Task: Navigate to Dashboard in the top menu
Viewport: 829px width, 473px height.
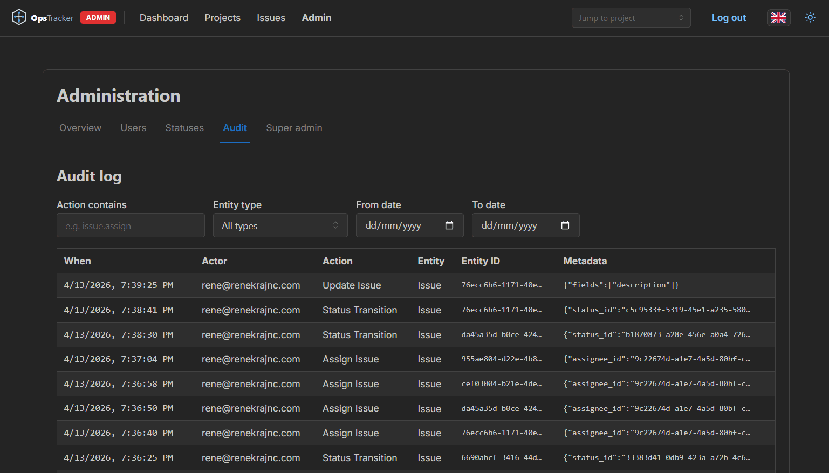Action: (163, 17)
